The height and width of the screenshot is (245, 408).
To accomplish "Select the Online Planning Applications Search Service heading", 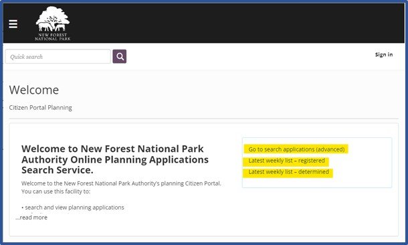I will click(115, 159).
